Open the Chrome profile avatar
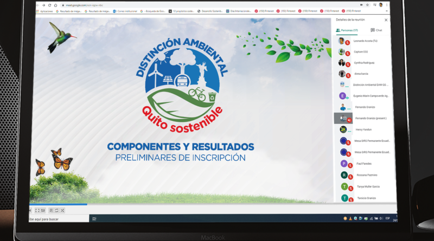Screen dimensions: 434x241 pos(381,5)
